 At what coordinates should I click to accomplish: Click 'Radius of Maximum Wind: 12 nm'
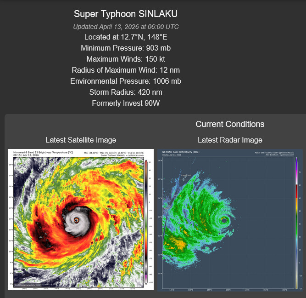126,70
